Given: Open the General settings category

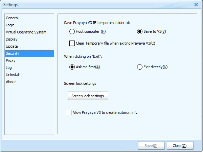Looking at the screenshot, I should 29,18.
